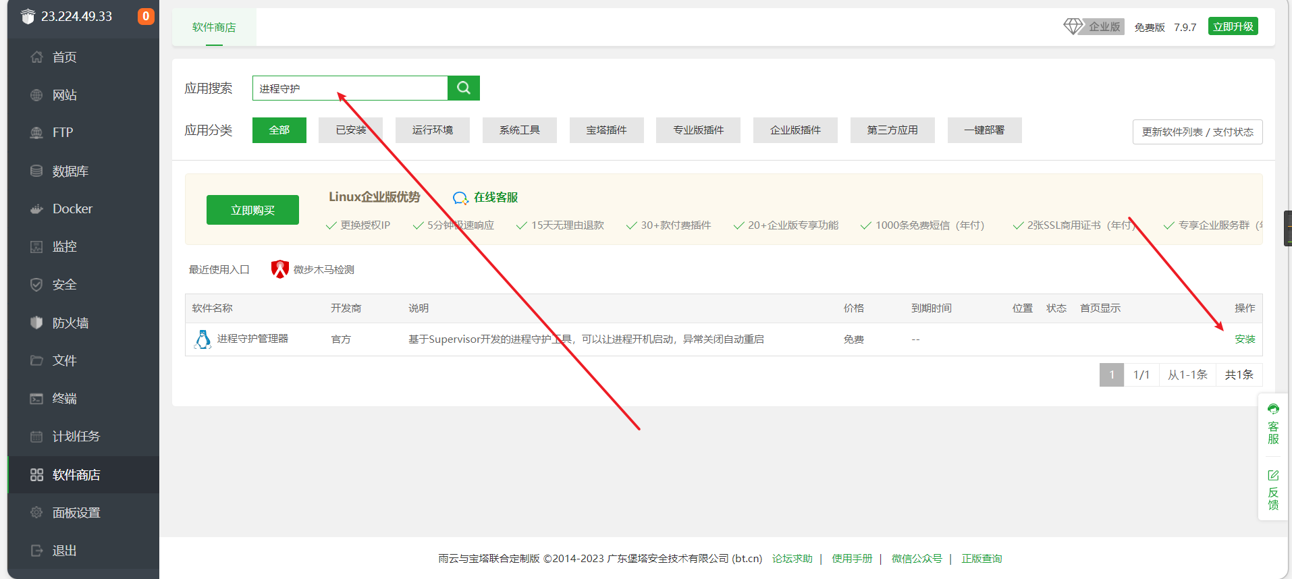Screen dimensions: 1292x579
Task: Click the calendar icon beside 计划任务
Action: tap(36, 437)
